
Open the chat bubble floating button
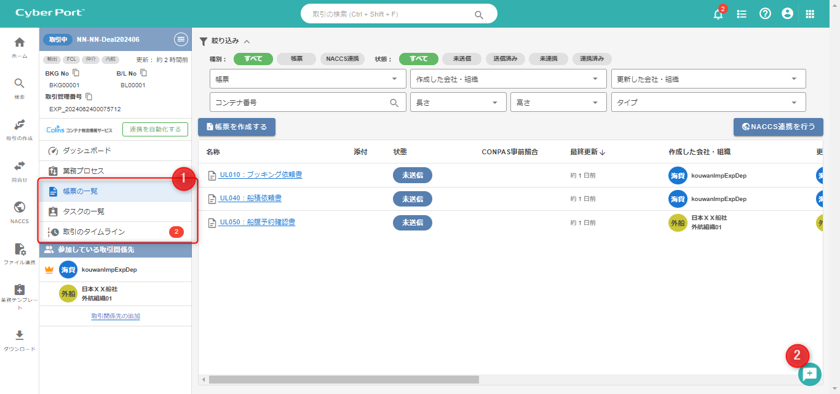(809, 374)
